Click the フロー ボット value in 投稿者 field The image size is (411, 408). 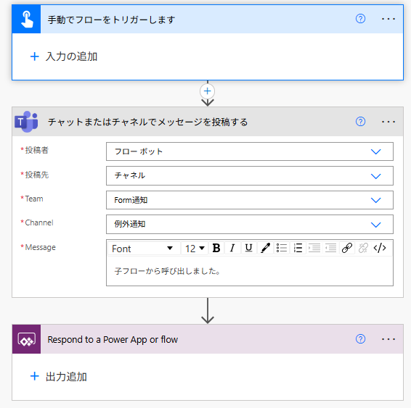[x=139, y=151]
